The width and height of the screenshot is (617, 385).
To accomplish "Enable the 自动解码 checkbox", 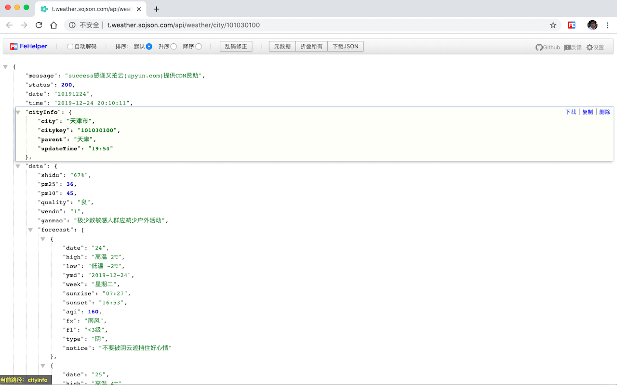I will coord(69,46).
